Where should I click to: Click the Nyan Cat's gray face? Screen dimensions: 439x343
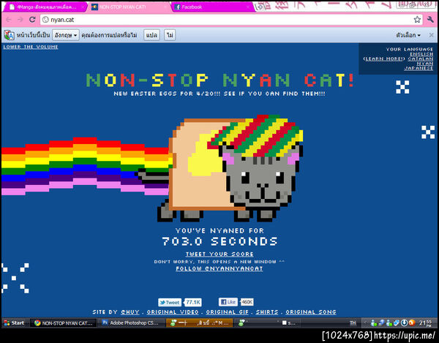pos(262,179)
